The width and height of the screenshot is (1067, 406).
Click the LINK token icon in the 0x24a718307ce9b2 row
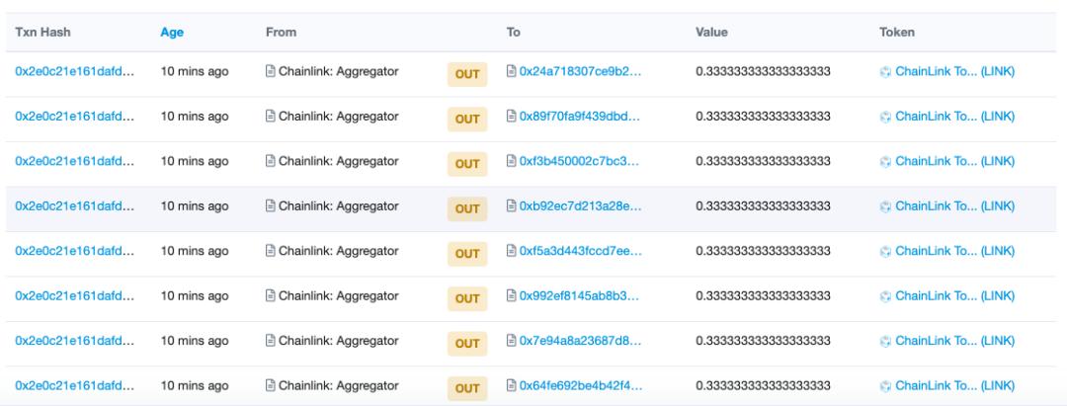885,71
